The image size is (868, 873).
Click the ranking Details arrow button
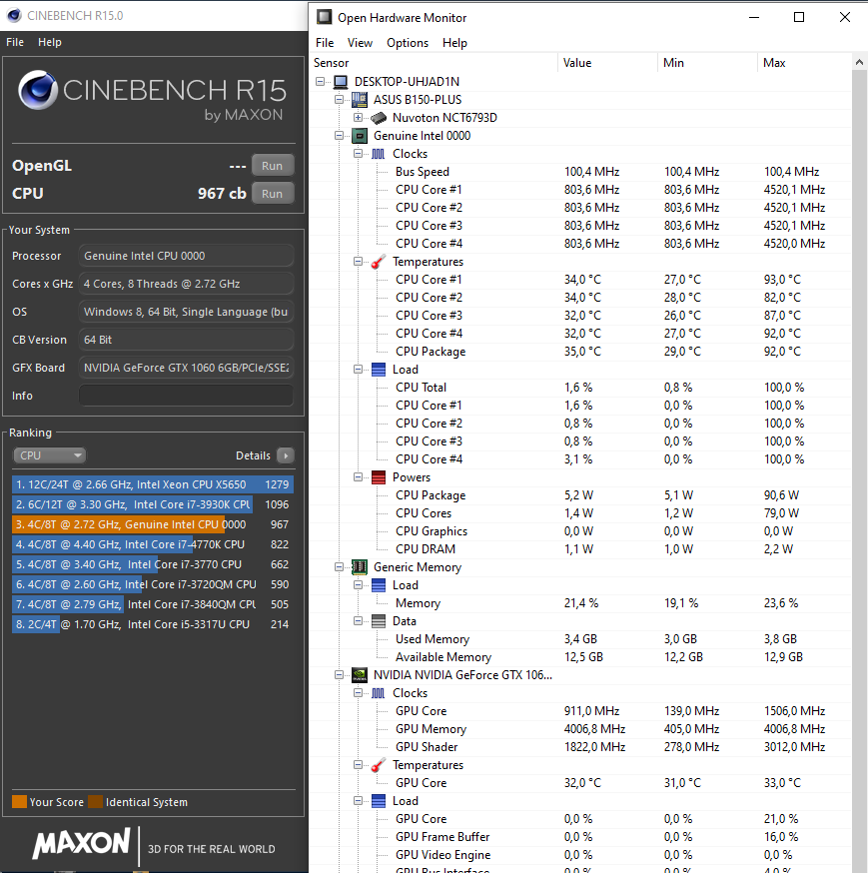pos(286,455)
